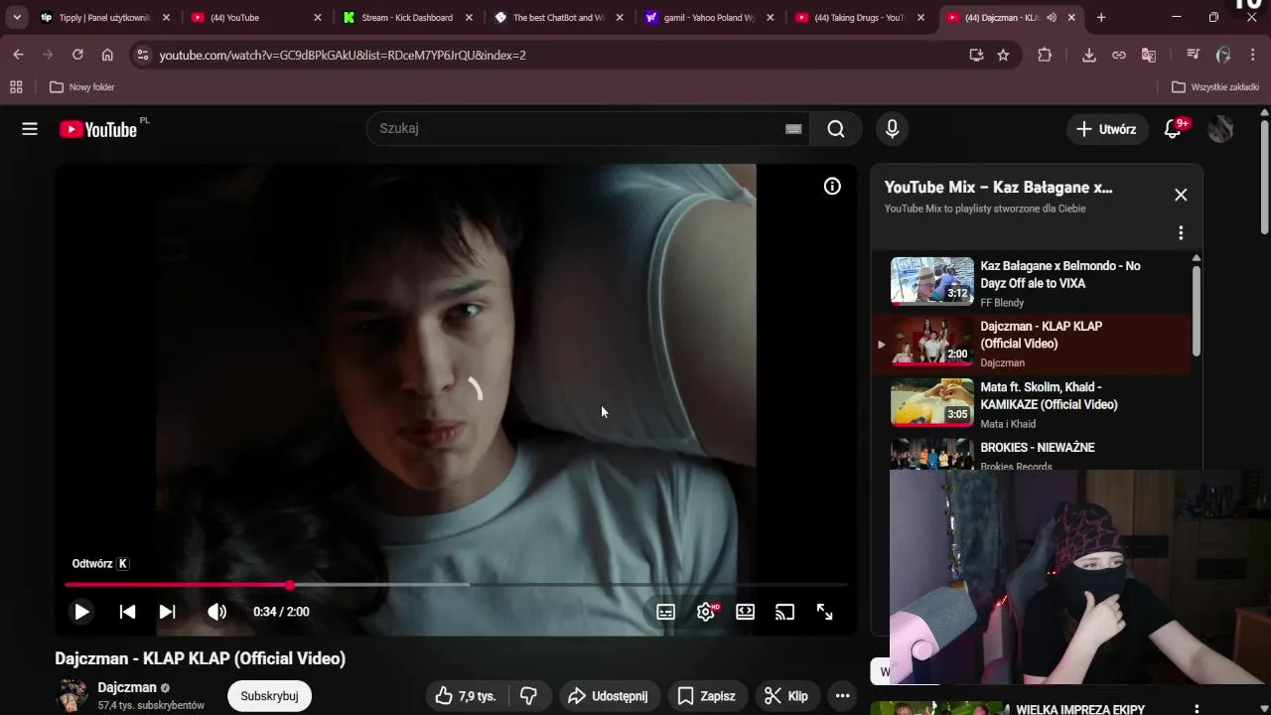Click the search magnifier button

click(836, 129)
